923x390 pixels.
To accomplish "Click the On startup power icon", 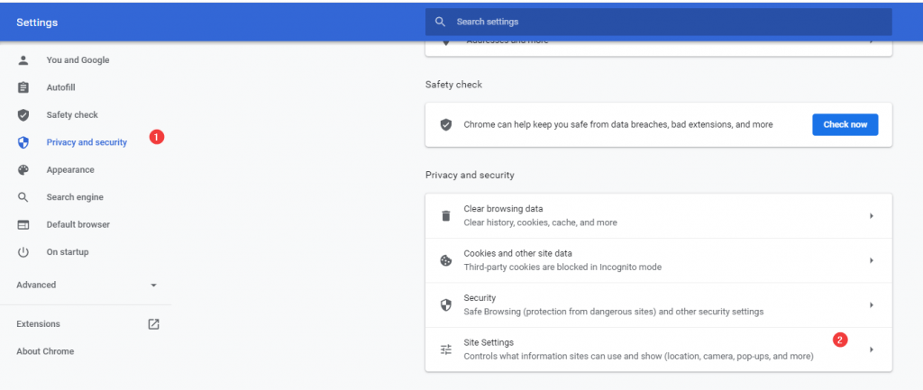I will point(23,252).
